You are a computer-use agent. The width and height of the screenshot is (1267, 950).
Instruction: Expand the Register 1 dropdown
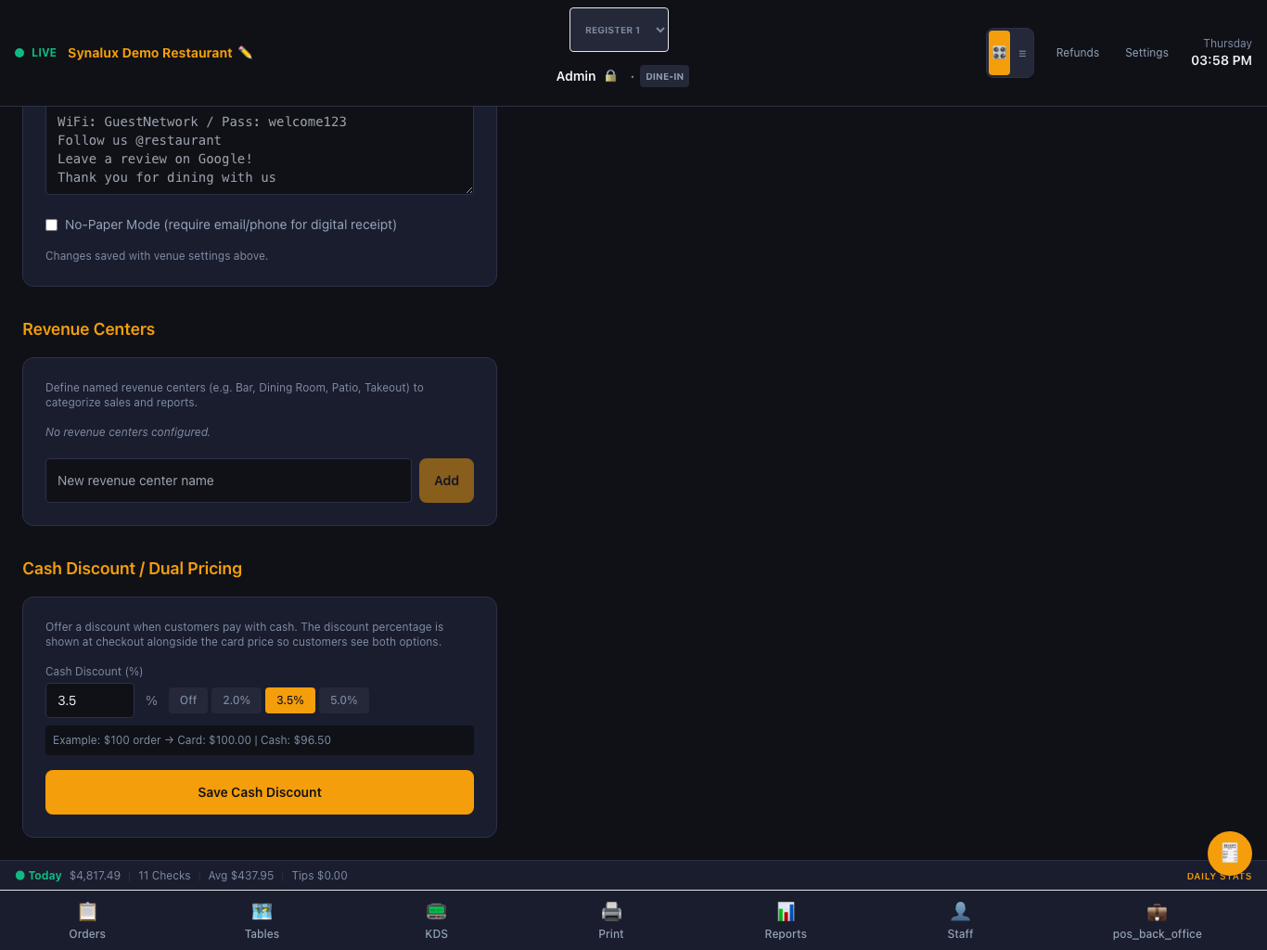click(x=619, y=30)
